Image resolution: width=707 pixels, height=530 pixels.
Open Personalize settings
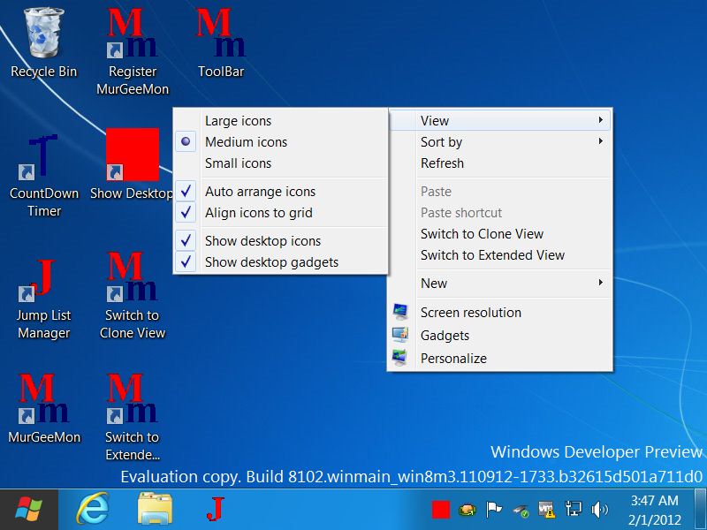(x=453, y=358)
